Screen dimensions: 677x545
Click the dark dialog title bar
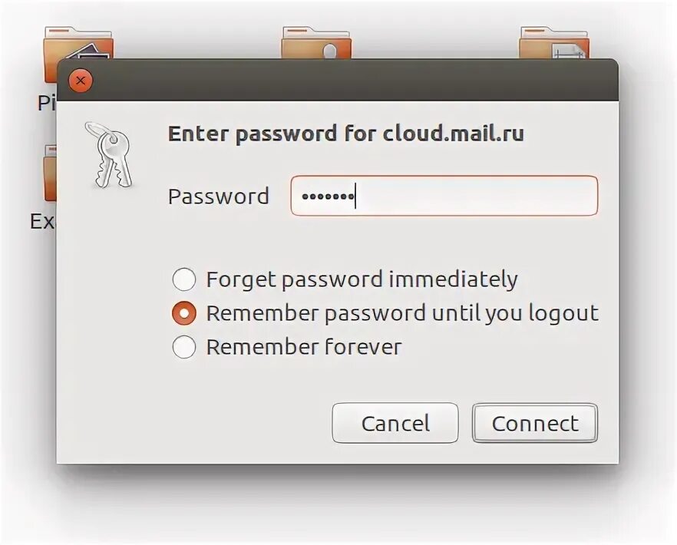point(345,80)
